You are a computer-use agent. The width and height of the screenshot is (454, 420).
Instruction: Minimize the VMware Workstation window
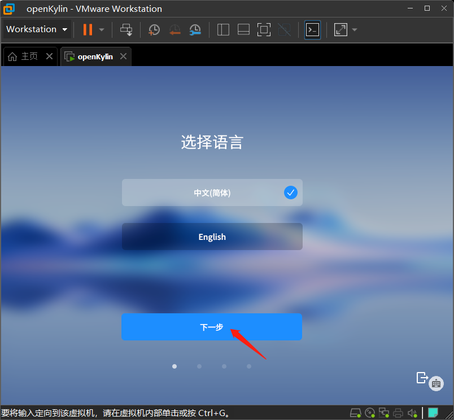tap(410, 8)
